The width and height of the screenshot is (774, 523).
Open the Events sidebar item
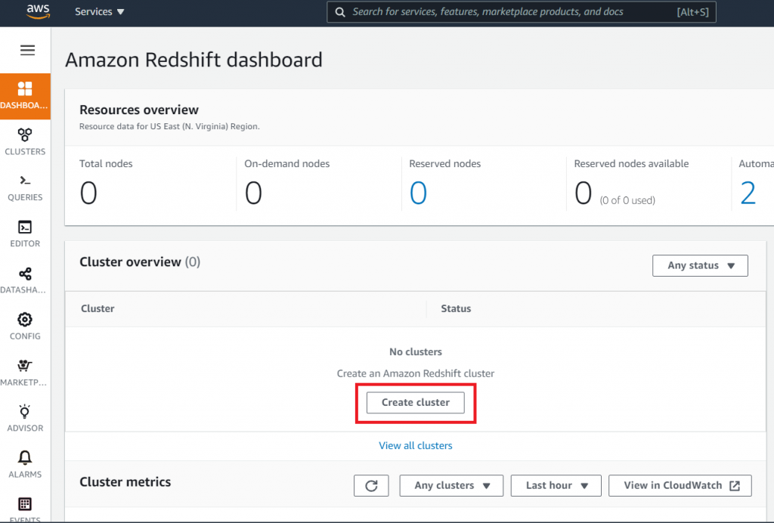25,509
